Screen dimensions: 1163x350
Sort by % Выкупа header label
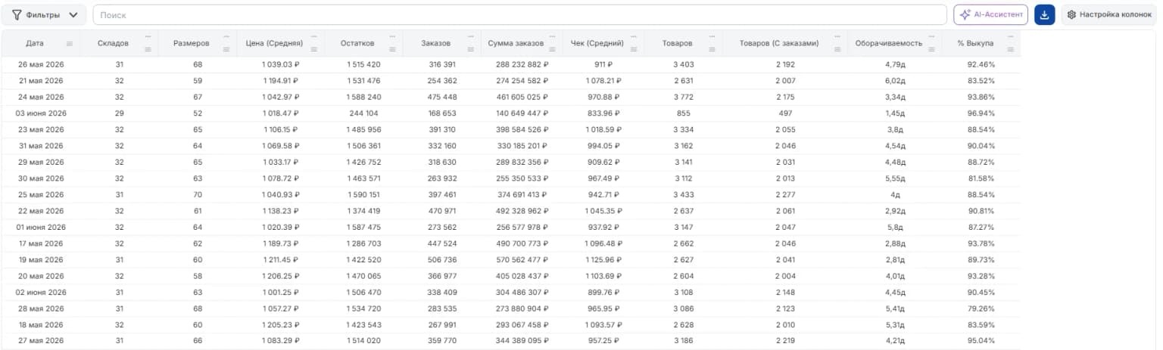point(975,44)
